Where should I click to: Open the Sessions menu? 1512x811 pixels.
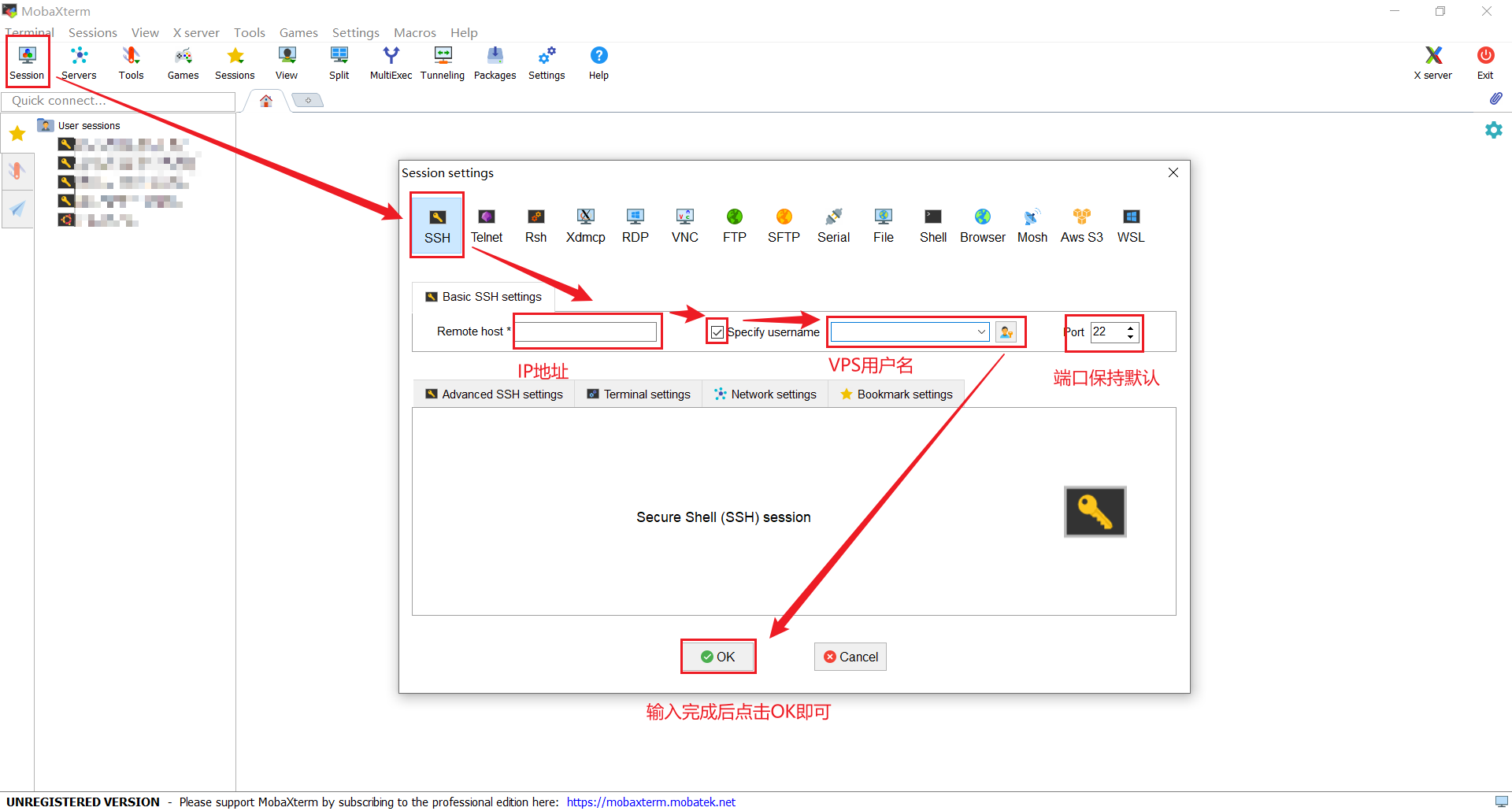point(93,33)
